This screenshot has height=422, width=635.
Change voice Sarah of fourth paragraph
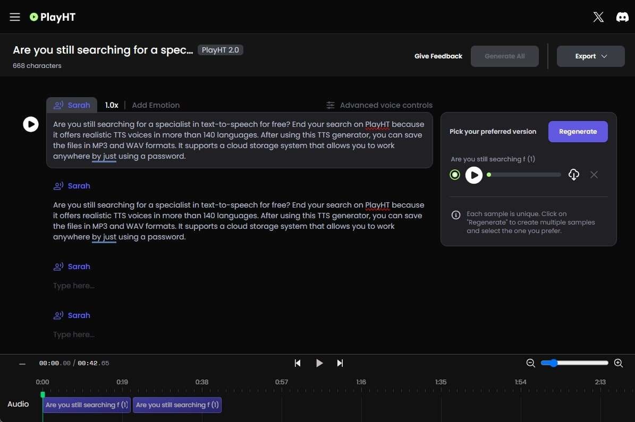(72, 315)
